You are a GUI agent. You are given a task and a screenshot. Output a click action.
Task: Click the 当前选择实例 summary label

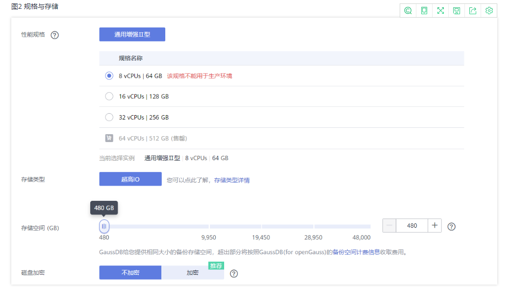pyautogui.click(x=117, y=158)
